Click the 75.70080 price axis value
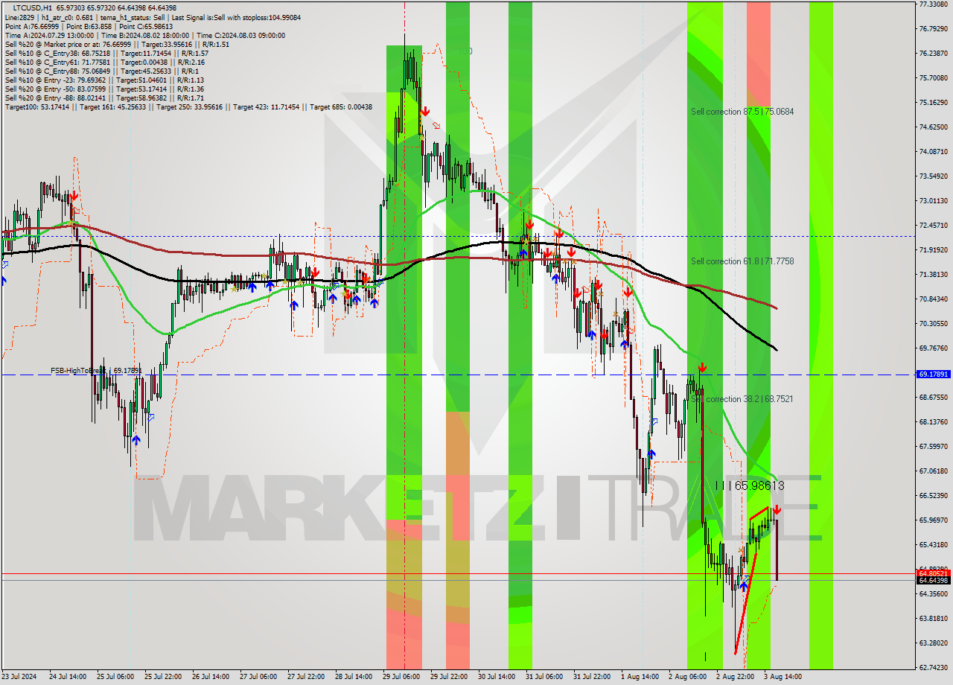Image resolution: width=953 pixels, height=685 pixels. pyautogui.click(x=933, y=78)
